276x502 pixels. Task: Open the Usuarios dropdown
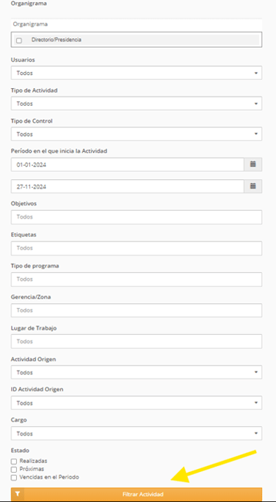[137, 73]
